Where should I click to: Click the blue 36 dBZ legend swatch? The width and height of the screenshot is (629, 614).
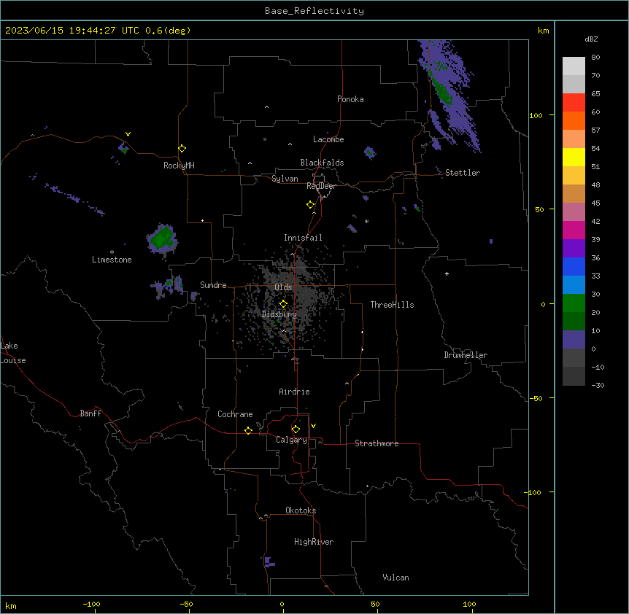pyautogui.click(x=574, y=266)
